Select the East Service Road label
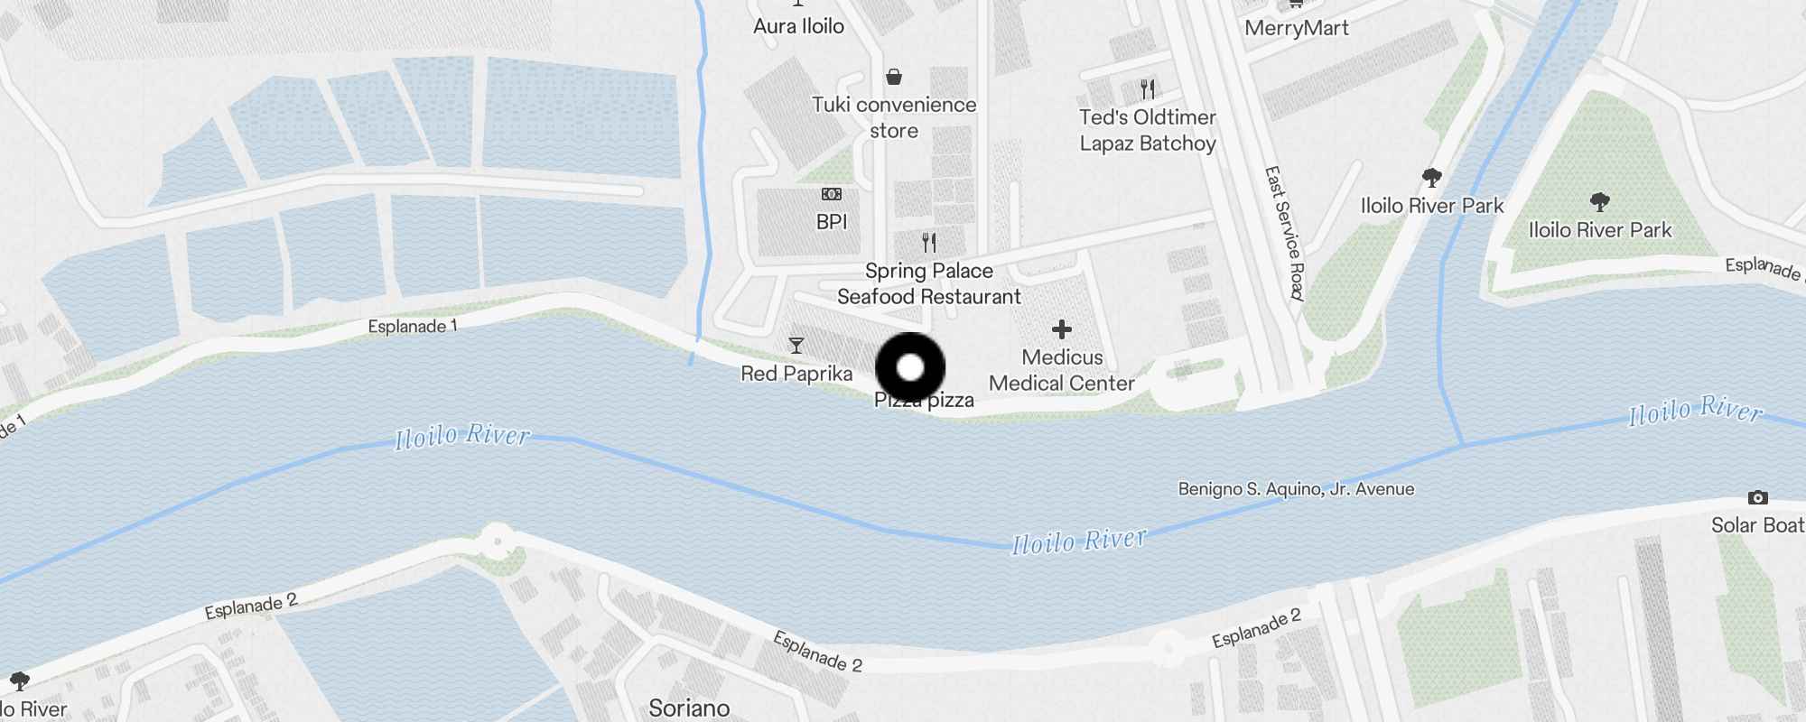The height and width of the screenshot is (722, 1806). click(x=1285, y=233)
